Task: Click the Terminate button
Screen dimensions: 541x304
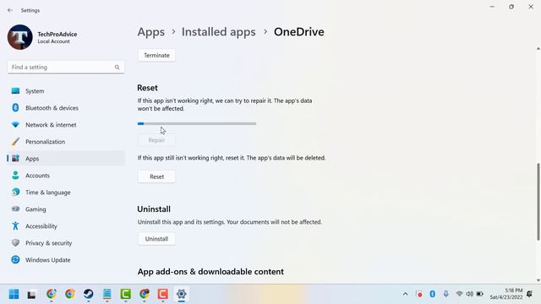Action: tap(156, 55)
